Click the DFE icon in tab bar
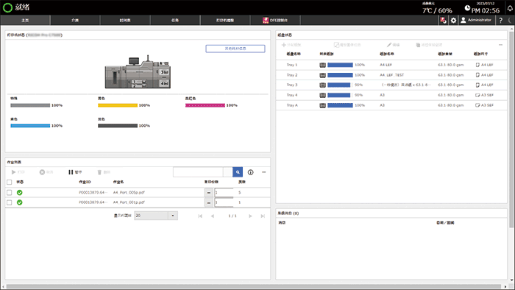The image size is (515, 290). point(266,21)
